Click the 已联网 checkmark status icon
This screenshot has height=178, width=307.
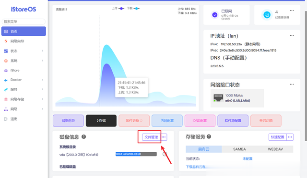(215, 15)
